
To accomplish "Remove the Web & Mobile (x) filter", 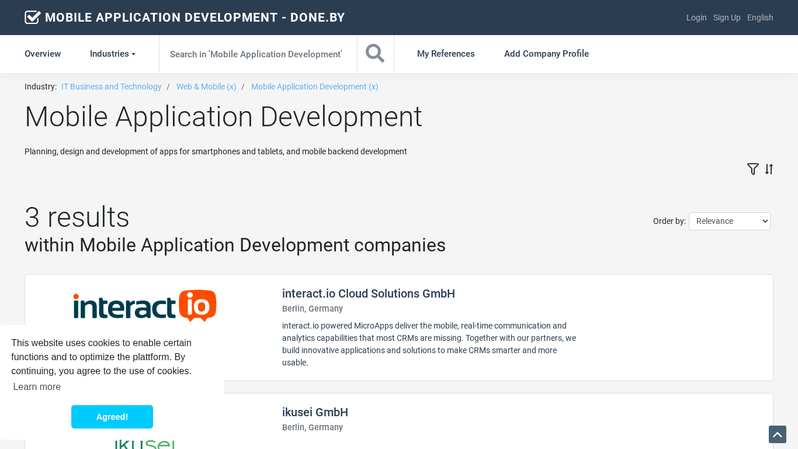I will [x=206, y=87].
